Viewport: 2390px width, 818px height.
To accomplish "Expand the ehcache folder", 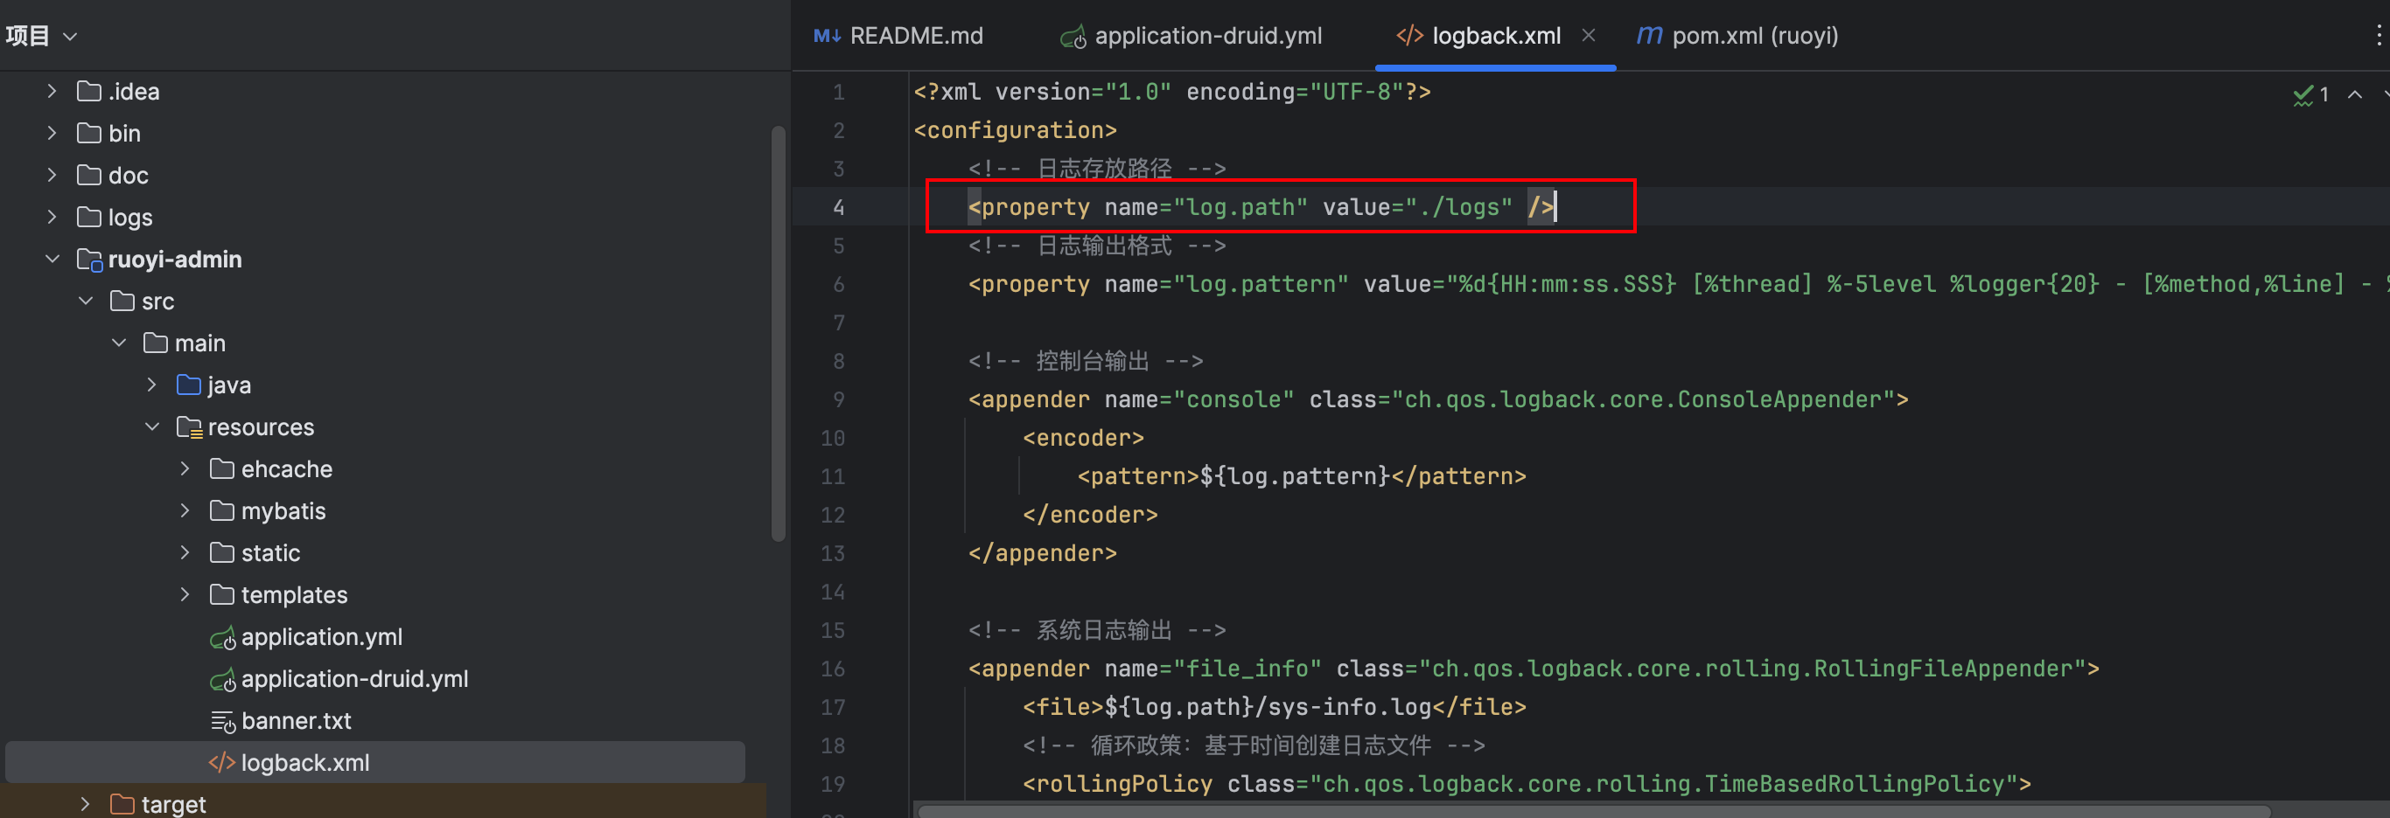I will coord(185,468).
